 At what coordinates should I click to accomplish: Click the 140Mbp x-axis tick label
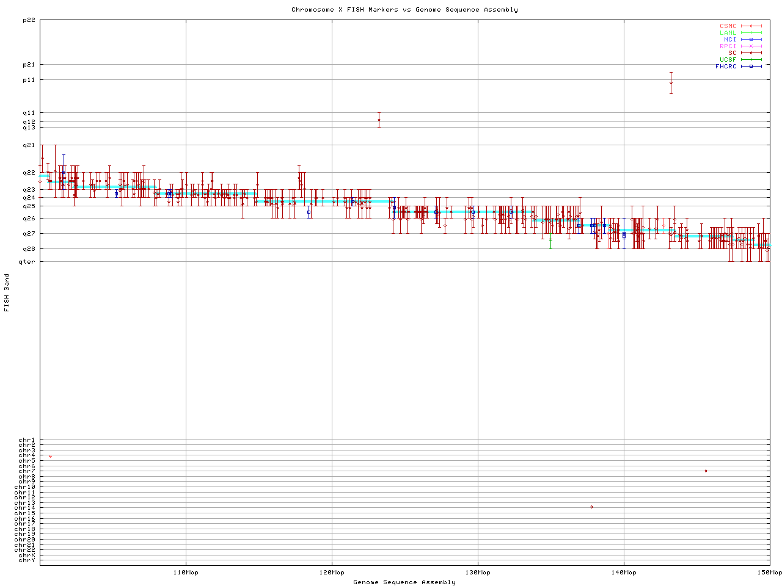coord(624,573)
